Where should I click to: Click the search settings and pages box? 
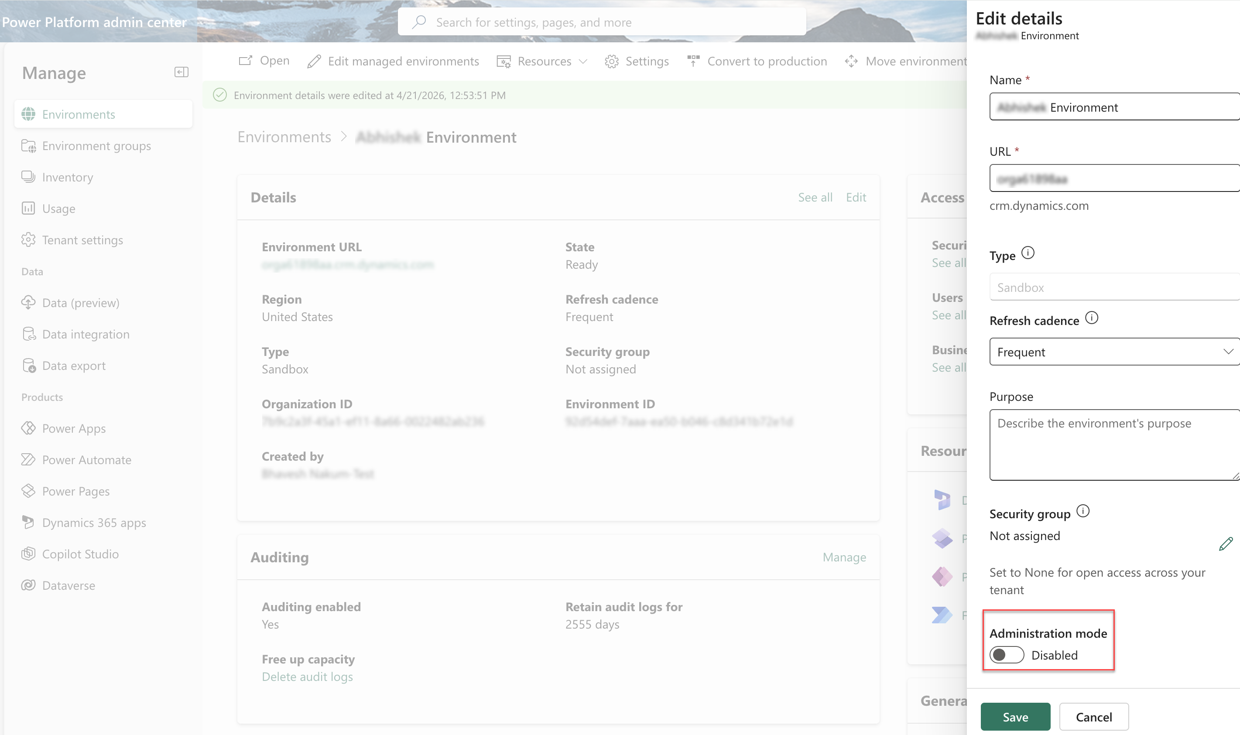pos(601,22)
